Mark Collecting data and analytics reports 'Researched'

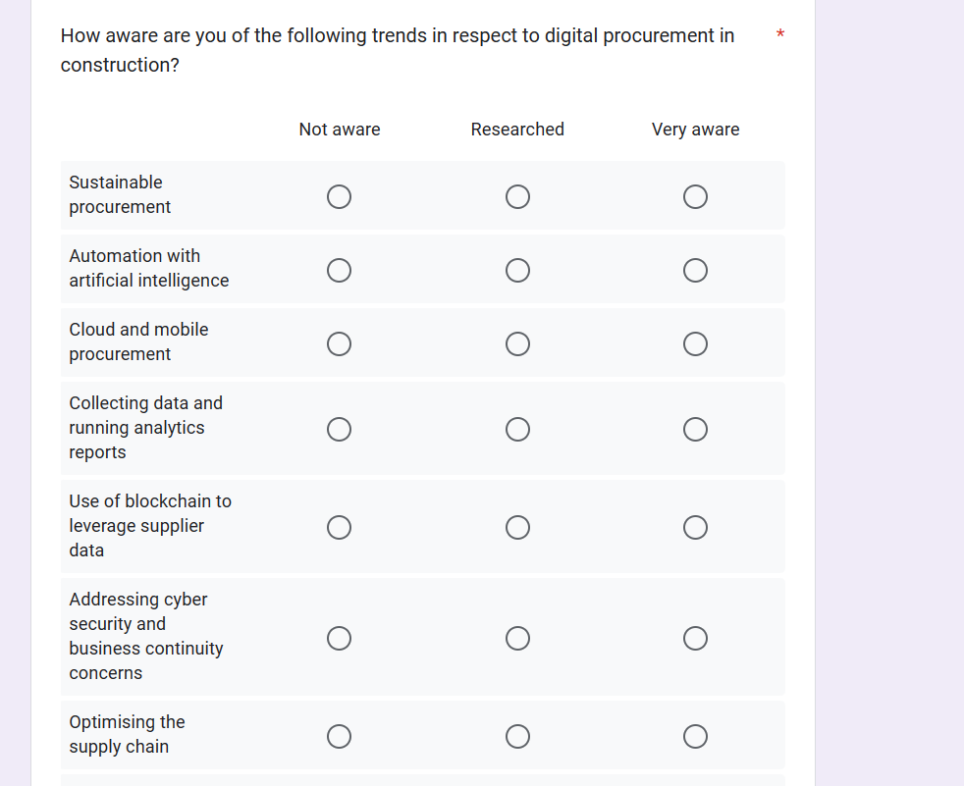point(518,430)
